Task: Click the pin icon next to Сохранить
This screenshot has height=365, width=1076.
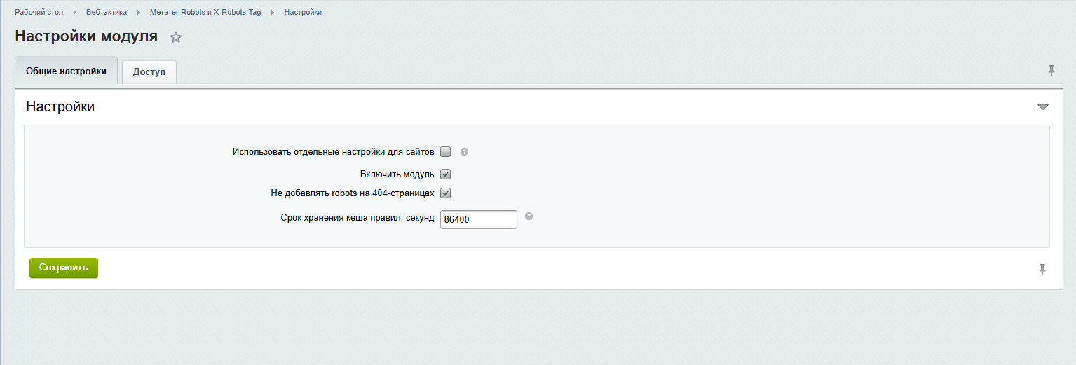Action: point(1042,269)
